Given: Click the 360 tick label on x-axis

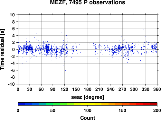Looking at the screenshot, I should coord(157,89).
